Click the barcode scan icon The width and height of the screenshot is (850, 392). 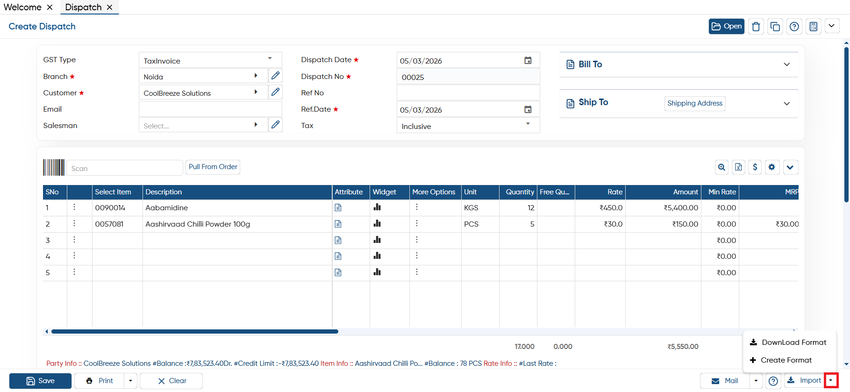click(54, 167)
